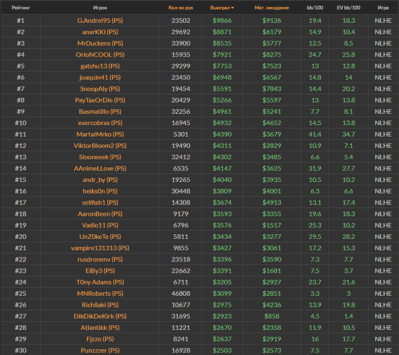The image size is (399, 355).
Task: Click the Игра column header
Action: [x=383, y=8]
